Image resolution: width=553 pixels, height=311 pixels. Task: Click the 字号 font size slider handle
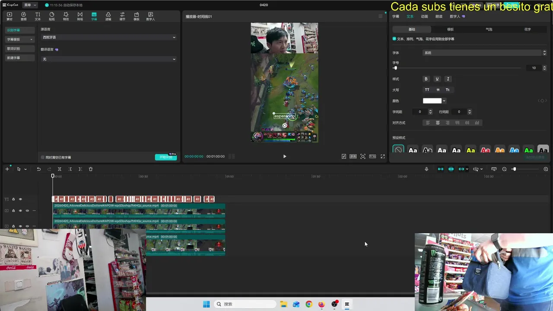point(395,68)
